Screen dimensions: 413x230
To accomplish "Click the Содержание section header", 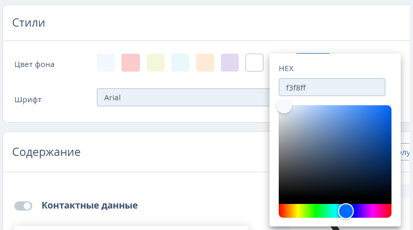I will point(46,152).
